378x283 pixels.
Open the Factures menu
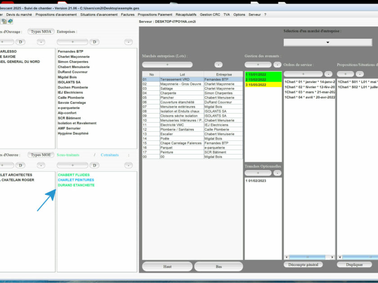tap(128, 15)
